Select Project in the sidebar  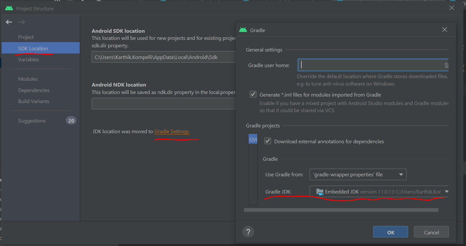coord(26,37)
